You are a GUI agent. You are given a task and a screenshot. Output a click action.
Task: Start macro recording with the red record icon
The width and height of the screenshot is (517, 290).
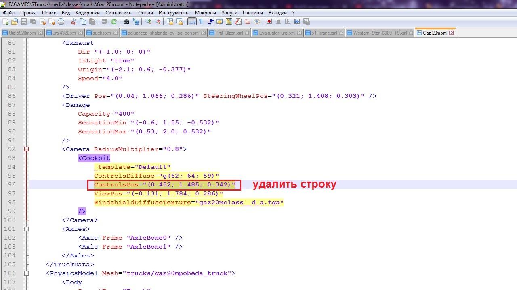coord(269,21)
